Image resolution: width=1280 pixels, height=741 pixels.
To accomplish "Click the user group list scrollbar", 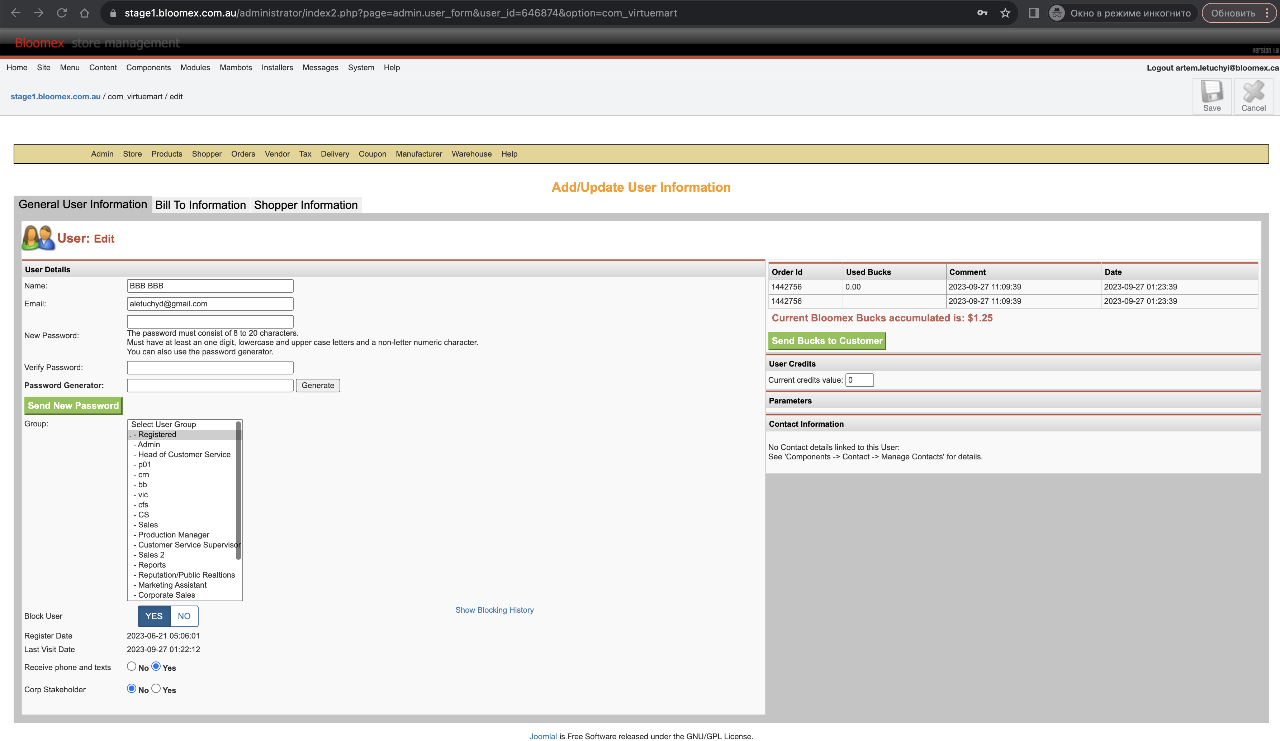I will (x=238, y=490).
